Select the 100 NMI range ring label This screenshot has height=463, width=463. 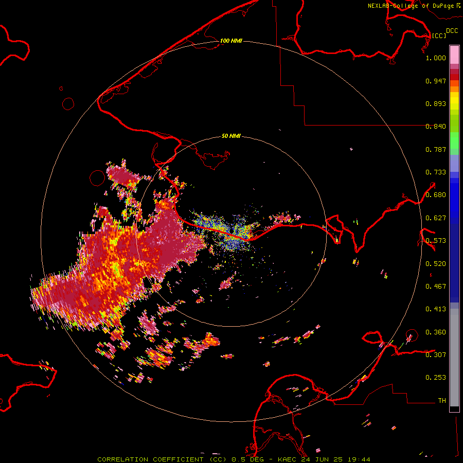[x=231, y=41]
